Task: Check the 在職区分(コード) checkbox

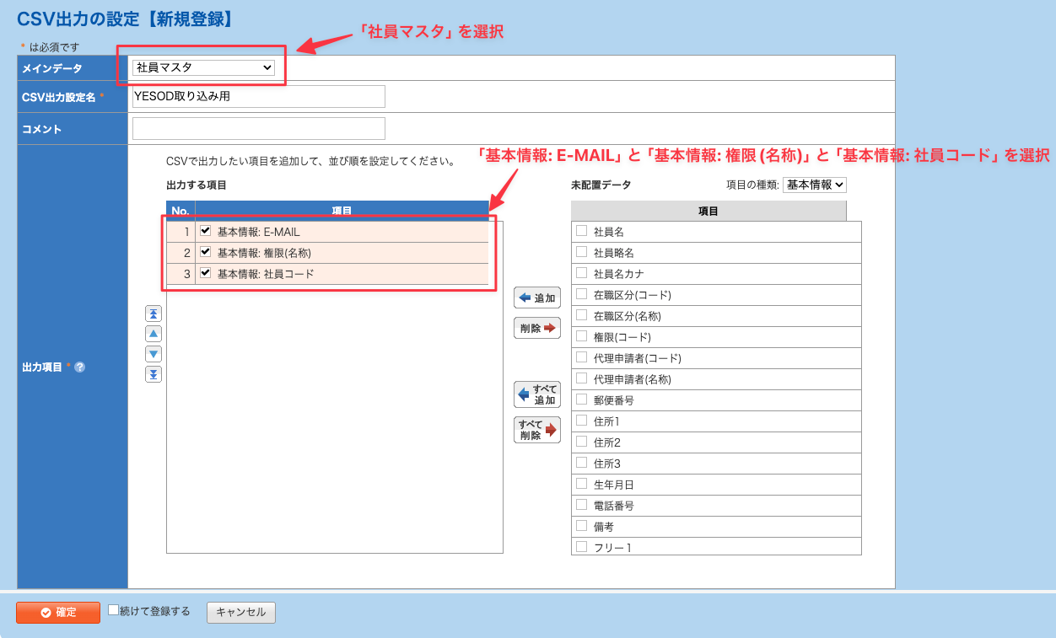Action: click(581, 293)
